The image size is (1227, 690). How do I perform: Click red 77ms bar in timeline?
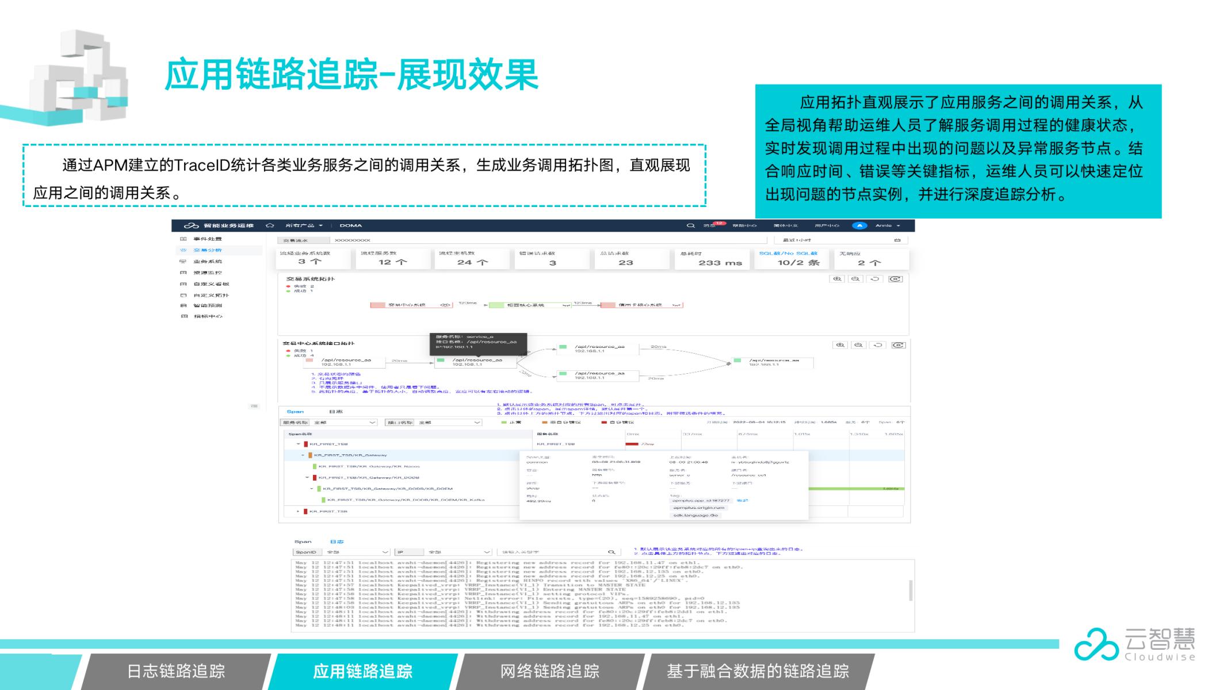632,444
